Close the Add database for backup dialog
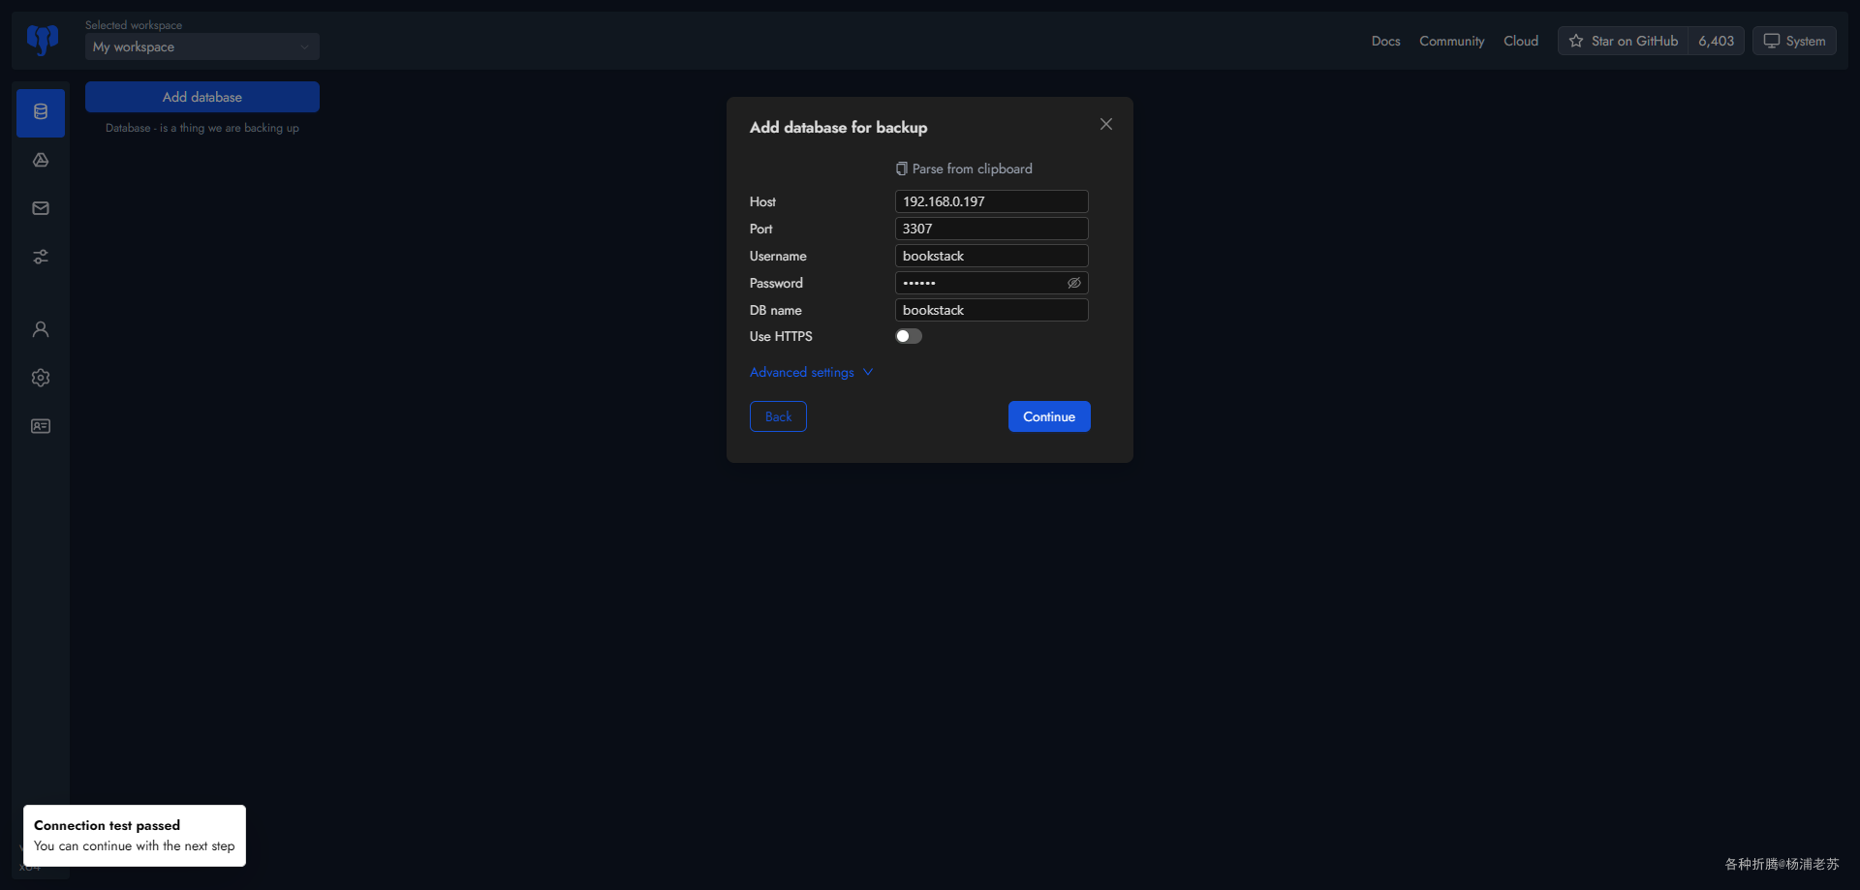The image size is (1860, 890). [x=1106, y=124]
